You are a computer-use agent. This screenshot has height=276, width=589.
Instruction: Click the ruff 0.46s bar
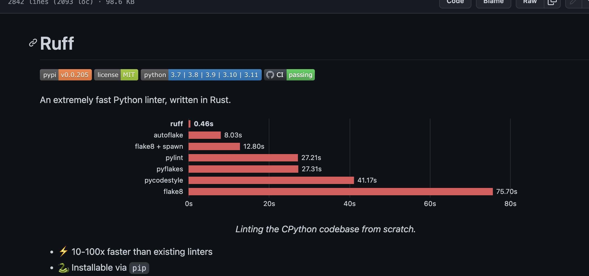190,124
